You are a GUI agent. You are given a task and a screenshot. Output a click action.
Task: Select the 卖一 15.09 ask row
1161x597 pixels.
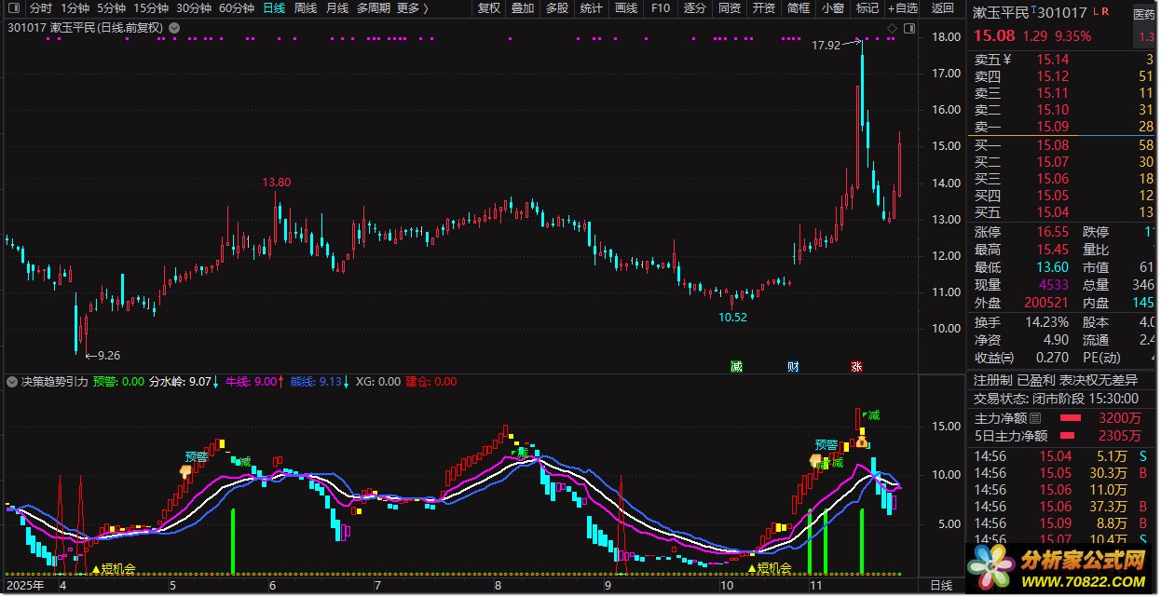pos(1063,127)
